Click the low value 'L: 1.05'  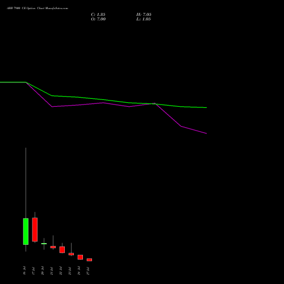point(144,19)
